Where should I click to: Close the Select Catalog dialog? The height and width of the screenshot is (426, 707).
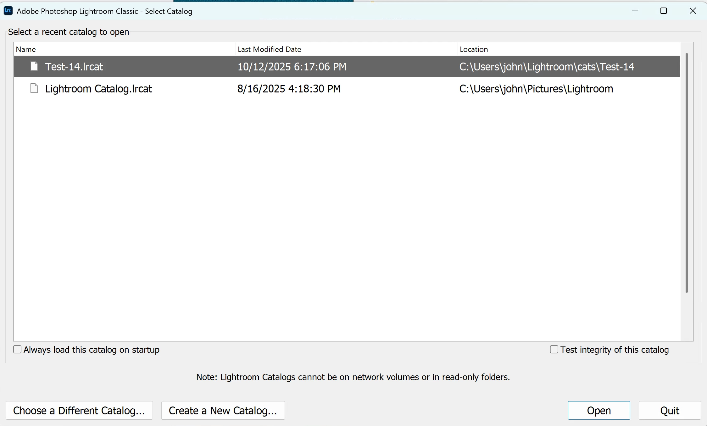click(693, 11)
